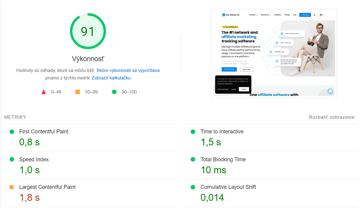Select the Pricing menu item

click(287, 15)
